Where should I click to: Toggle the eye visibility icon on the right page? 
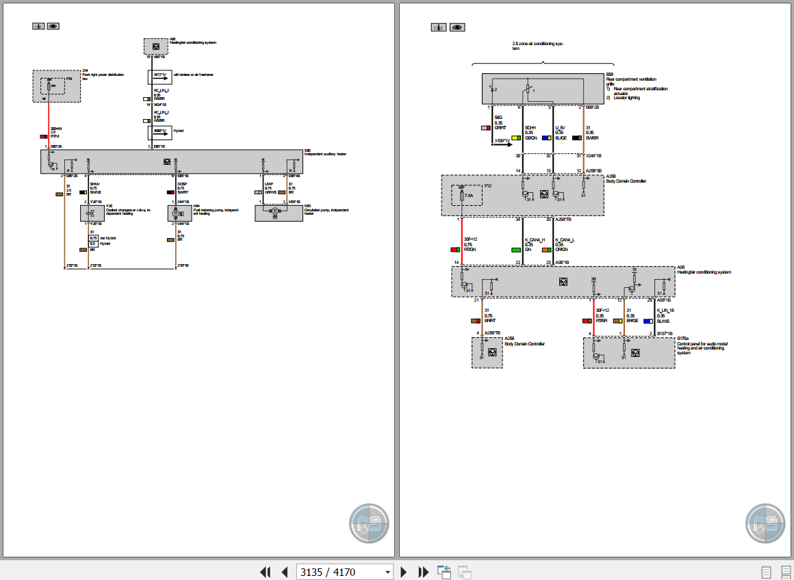(457, 27)
